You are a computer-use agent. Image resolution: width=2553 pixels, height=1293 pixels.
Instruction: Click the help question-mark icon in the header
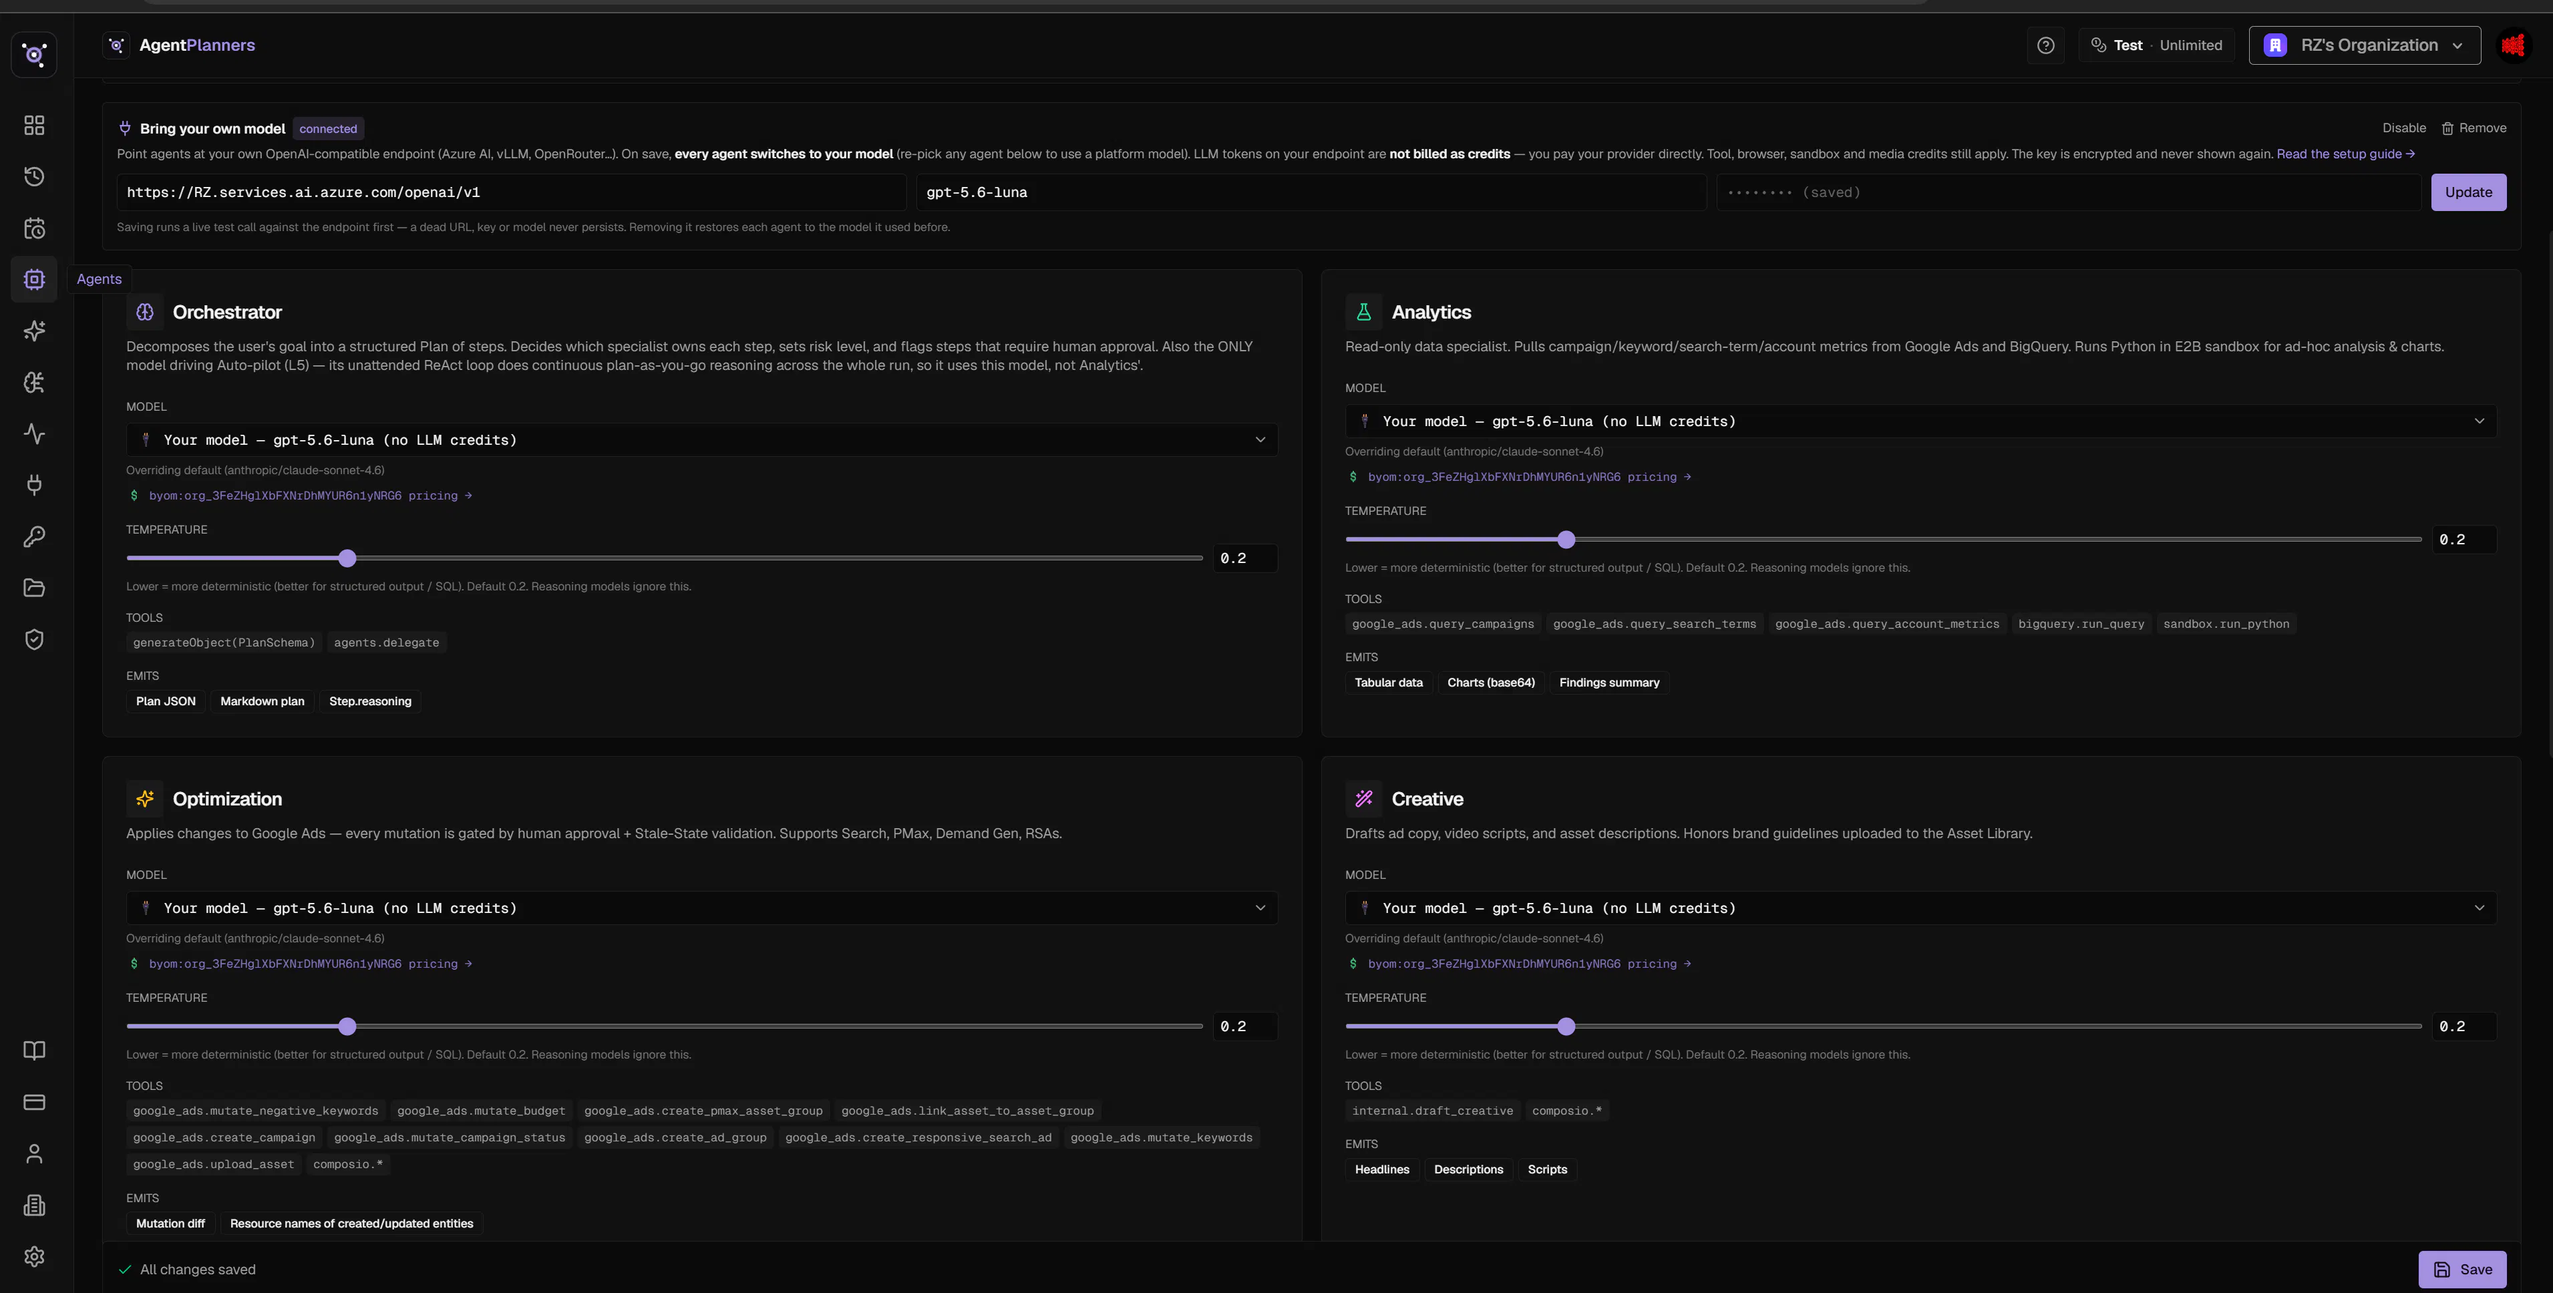coord(2045,45)
